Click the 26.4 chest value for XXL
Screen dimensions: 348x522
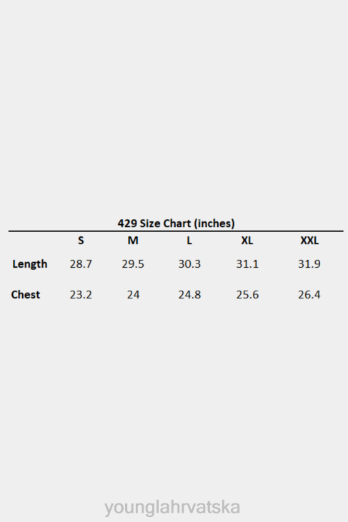click(x=309, y=295)
